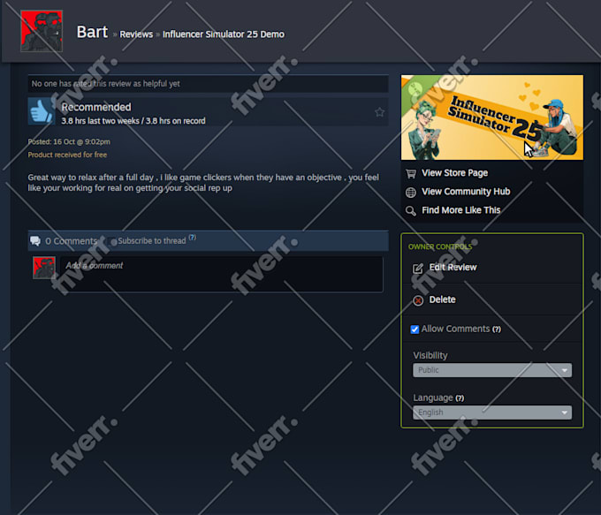This screenshot has width=601, height=515.
Task: Select the '0 Comments' count text
Action: 72,241
